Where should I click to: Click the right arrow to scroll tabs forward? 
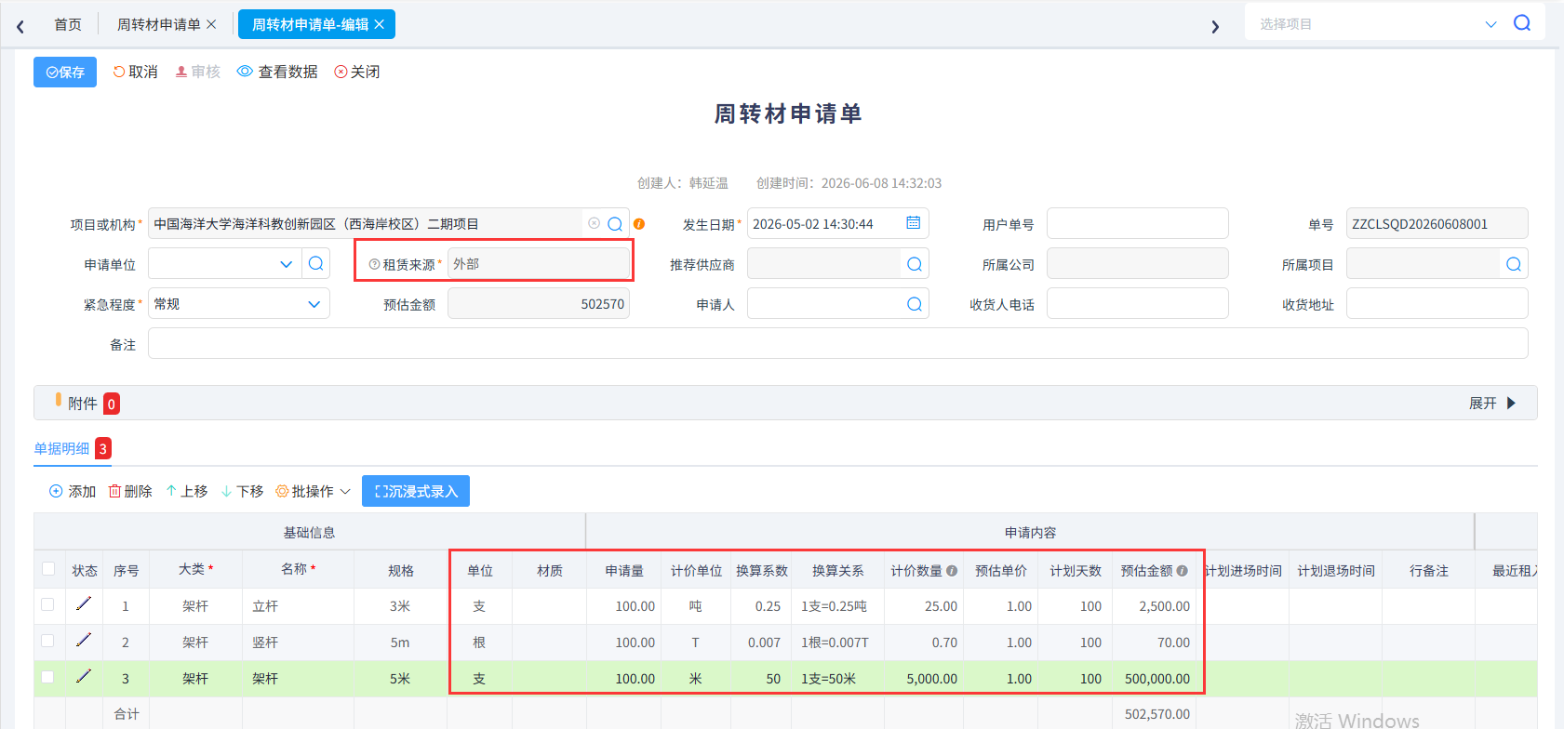pos(1215,26)
